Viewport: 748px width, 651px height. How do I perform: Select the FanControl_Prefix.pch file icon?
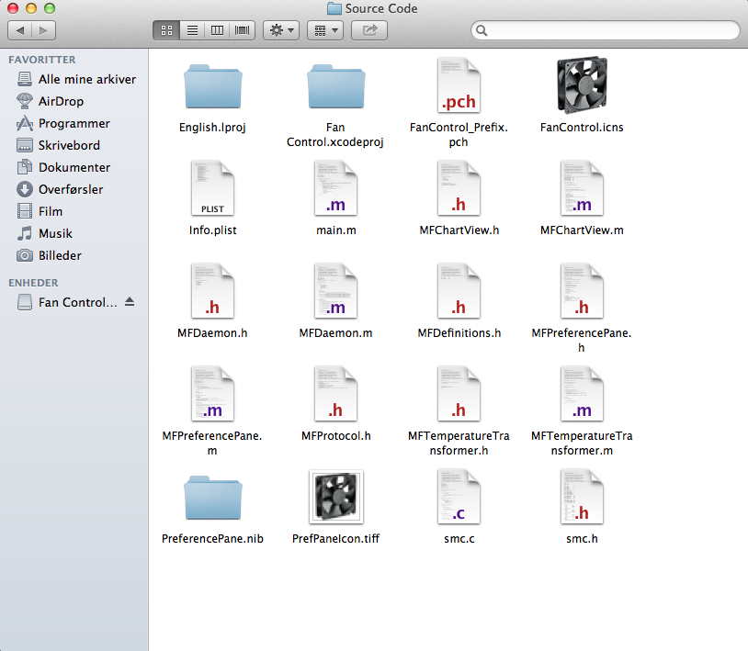pyautogui.click(x=459, y=85)
